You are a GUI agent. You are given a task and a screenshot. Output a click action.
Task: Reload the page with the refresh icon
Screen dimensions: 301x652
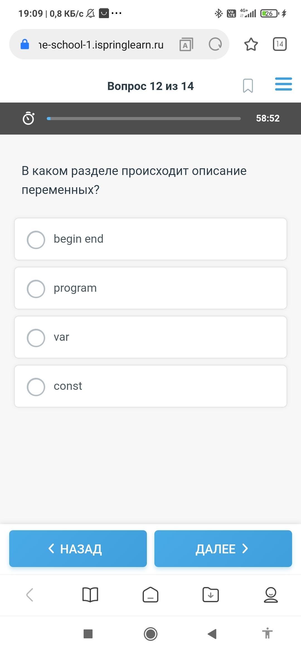[x=215, y=44]
